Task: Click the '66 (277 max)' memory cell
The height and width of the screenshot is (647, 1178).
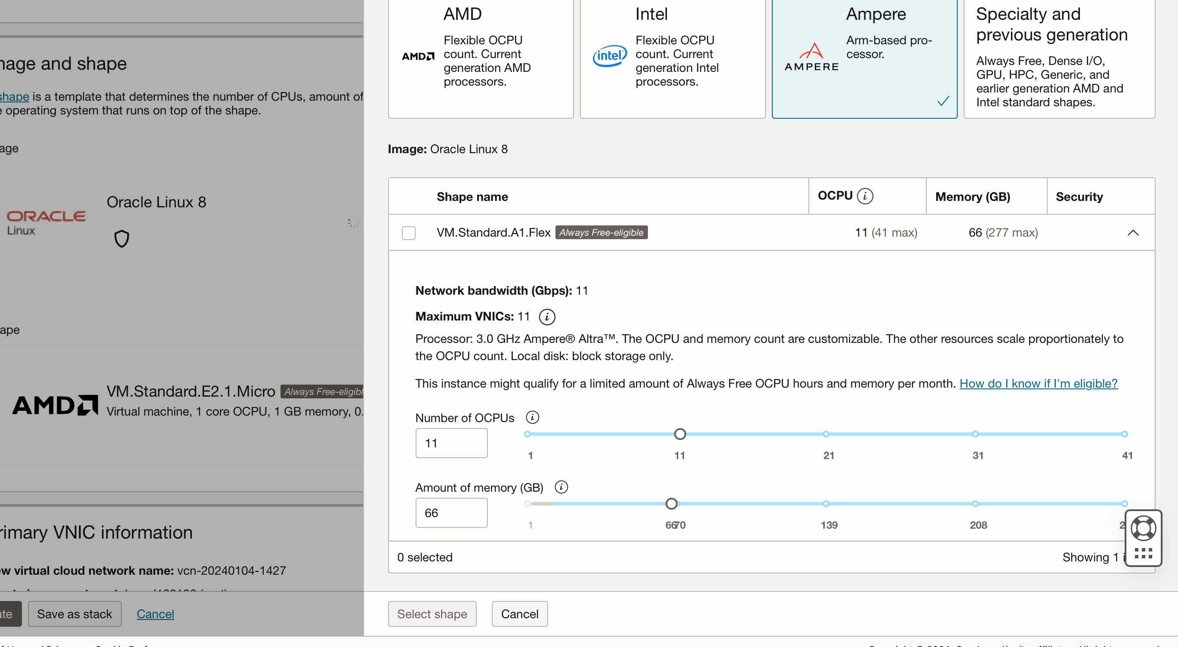Action: coord(1003,232)
